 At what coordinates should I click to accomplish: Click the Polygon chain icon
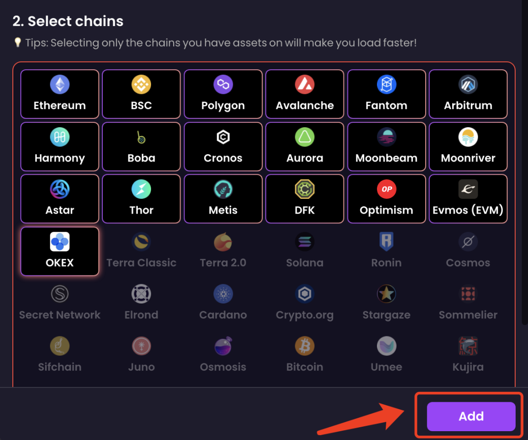tap(223, 85)
